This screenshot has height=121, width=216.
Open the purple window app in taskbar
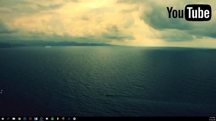coord(47,119)
